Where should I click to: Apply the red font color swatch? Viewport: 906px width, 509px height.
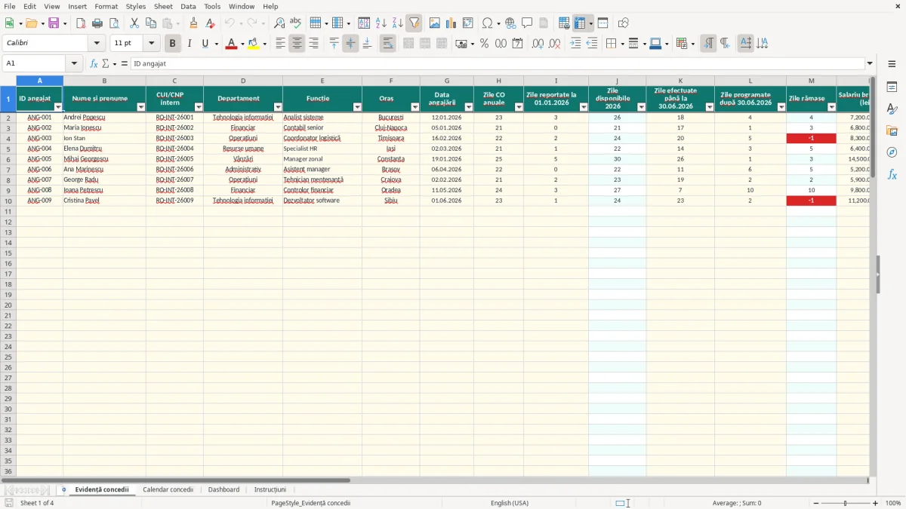point(231,44)
